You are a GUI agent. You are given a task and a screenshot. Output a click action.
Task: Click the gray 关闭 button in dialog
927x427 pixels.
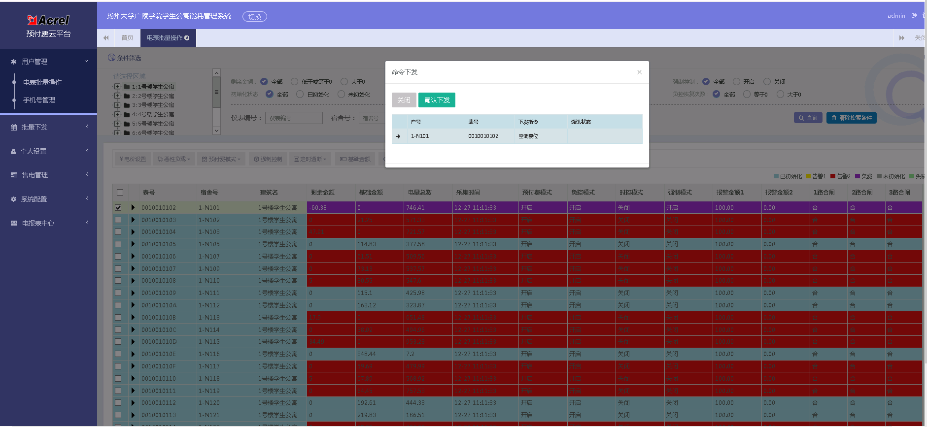[404, 100]
